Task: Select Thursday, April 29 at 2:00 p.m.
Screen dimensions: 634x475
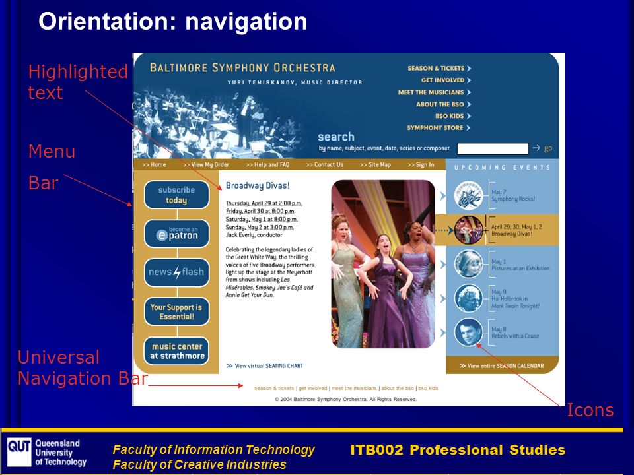Action: (x=264, y=203)
